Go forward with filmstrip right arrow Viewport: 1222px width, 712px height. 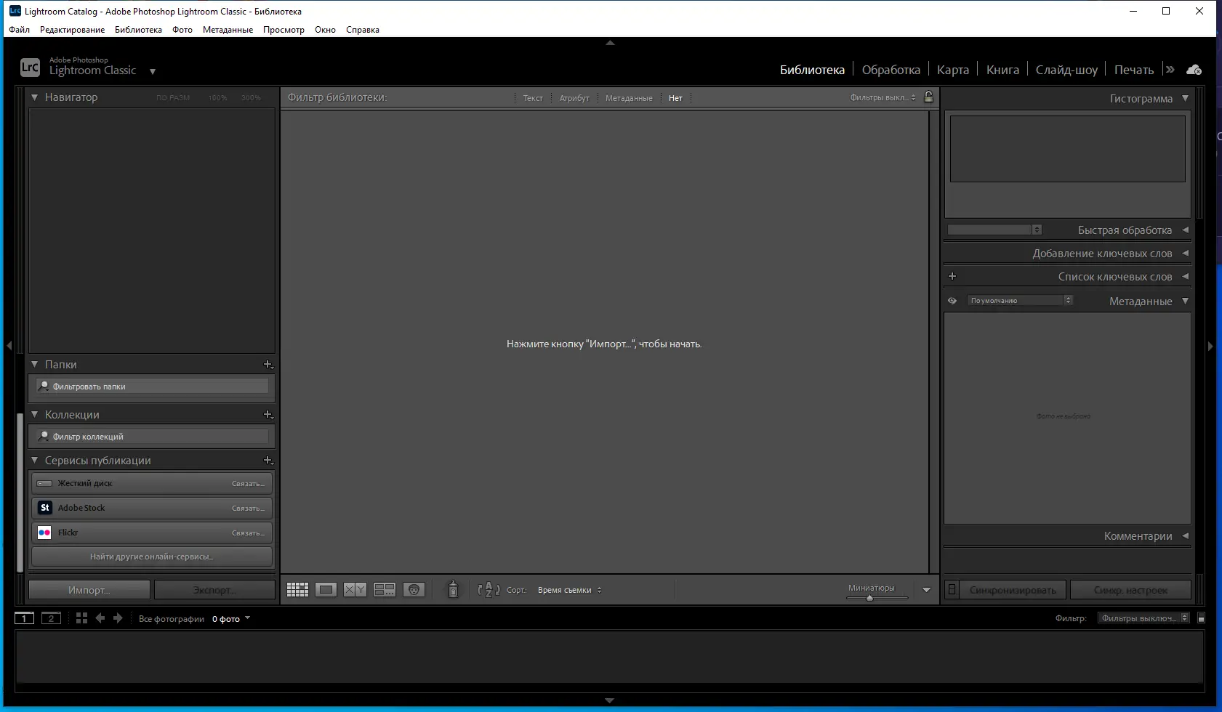tap(118, 618)
